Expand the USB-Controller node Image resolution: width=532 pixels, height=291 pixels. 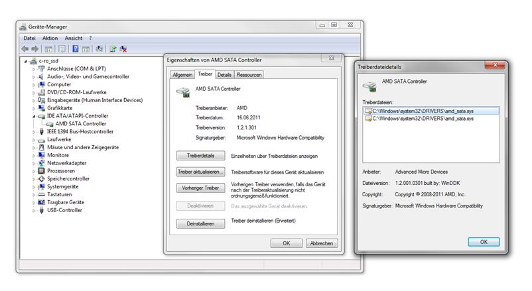(34, 211)
